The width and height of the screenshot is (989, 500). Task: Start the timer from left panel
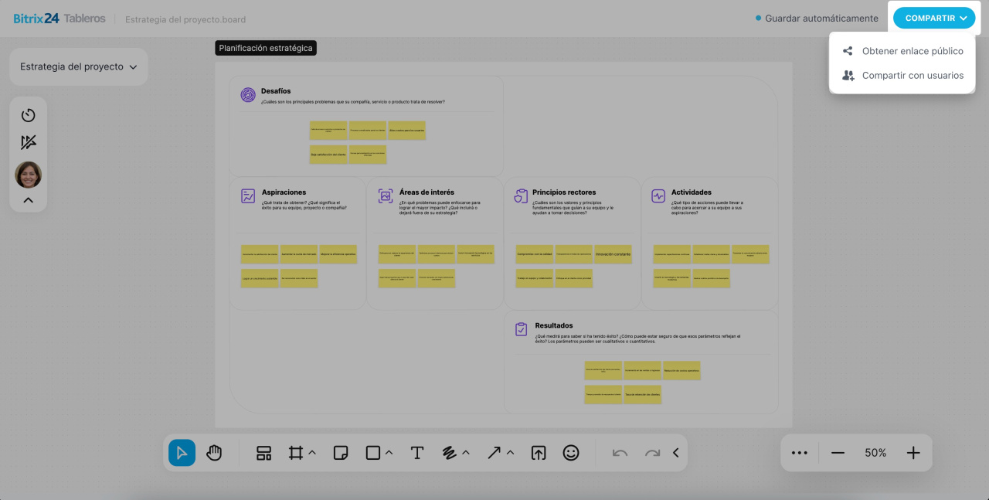point(29,115)
